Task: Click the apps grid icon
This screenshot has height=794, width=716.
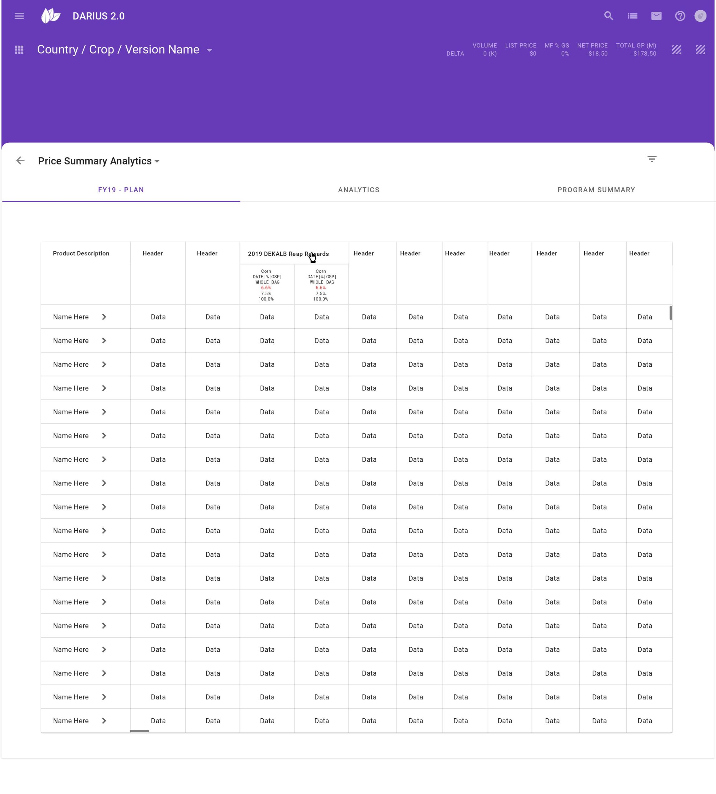Action: click(x=19, y=50)
